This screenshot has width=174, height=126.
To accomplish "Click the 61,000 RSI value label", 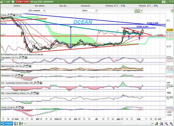I will pos(170,97).
